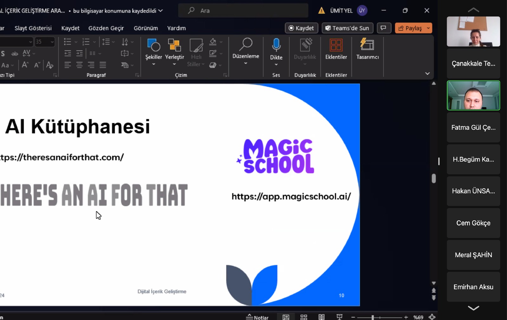Open the Şekiller shapes gallery
This screenshot has height=320, width=507.
[x=154, y=51]
